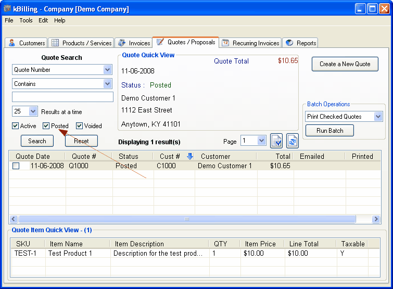Viewport: 393px width, 289px height.
Task: Click the check-all quotes document icon
Action: click(x=276, y=141)
